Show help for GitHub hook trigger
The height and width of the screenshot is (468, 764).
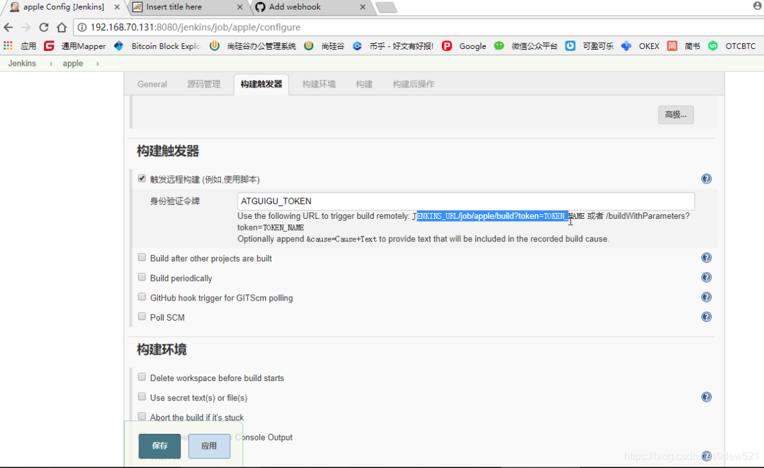tap(706, 297)
